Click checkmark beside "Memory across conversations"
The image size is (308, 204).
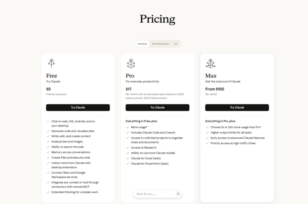coord(48,152)
